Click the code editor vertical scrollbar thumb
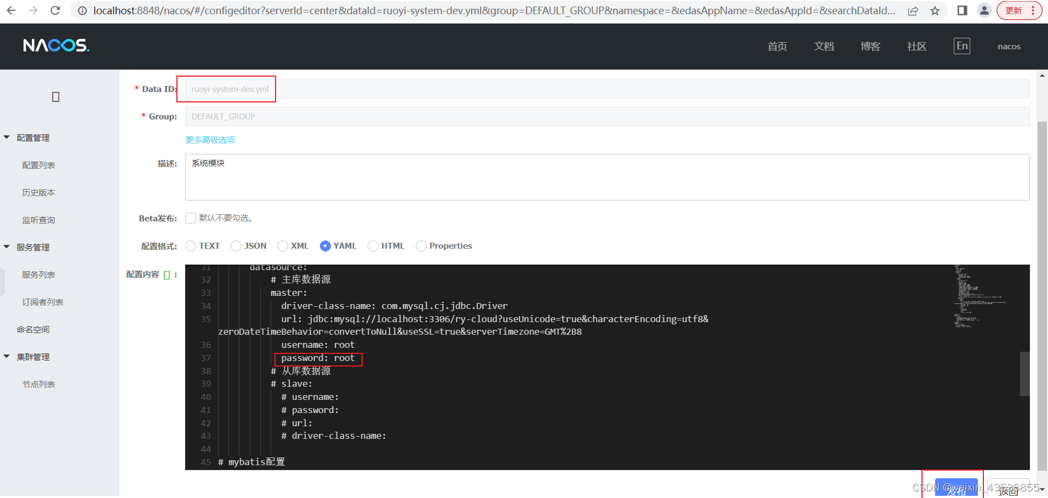Screen dimensions: 1048x498 tap(1024, 374)
